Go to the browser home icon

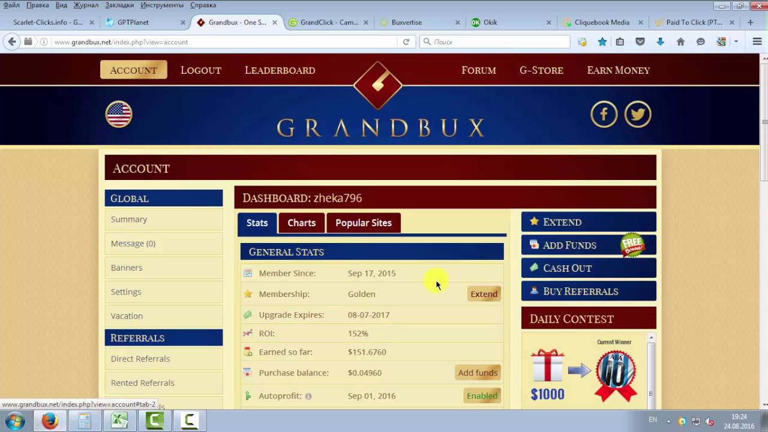coord(680,41)
